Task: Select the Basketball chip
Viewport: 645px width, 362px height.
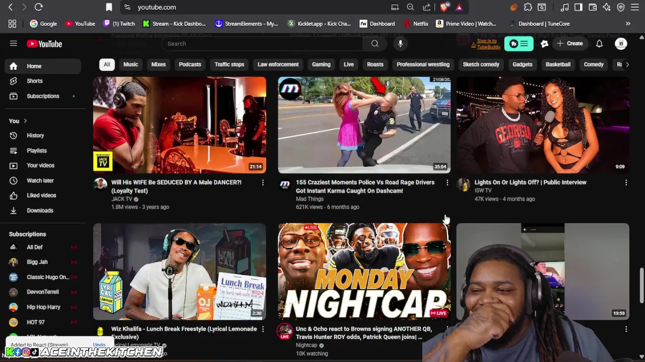Action: point(558,64)
